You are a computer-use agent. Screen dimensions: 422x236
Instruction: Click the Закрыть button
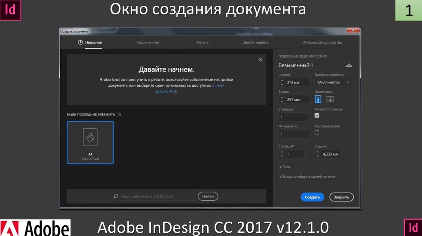pyautogui.click(x=341, y=197)
